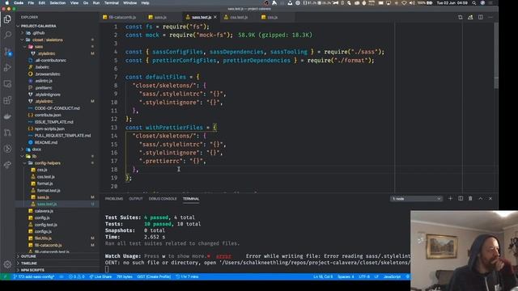Open the Explorer view in activity bar
The height and width of the screenshot is (291, 518).
click(x=7, y=19)
